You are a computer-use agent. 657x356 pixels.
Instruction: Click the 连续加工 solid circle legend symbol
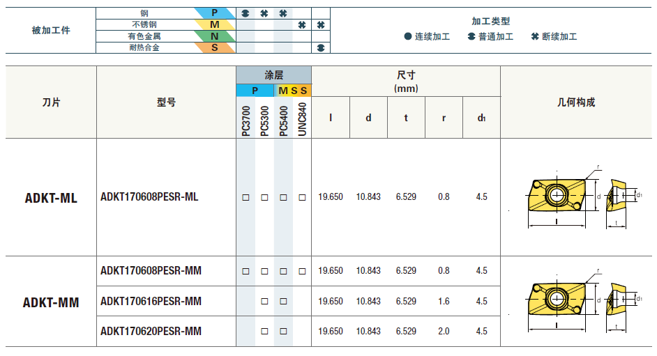coord(408,36)
